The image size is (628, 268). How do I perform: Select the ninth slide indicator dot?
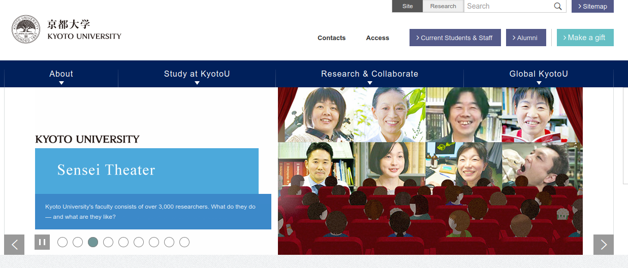pos(184,242)
